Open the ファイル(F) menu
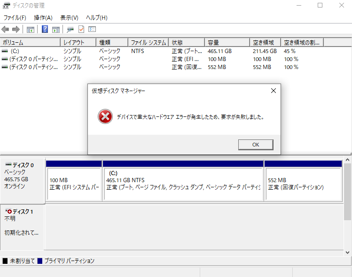Viewport: 352px width, 277px height. [x=15, y=18]
